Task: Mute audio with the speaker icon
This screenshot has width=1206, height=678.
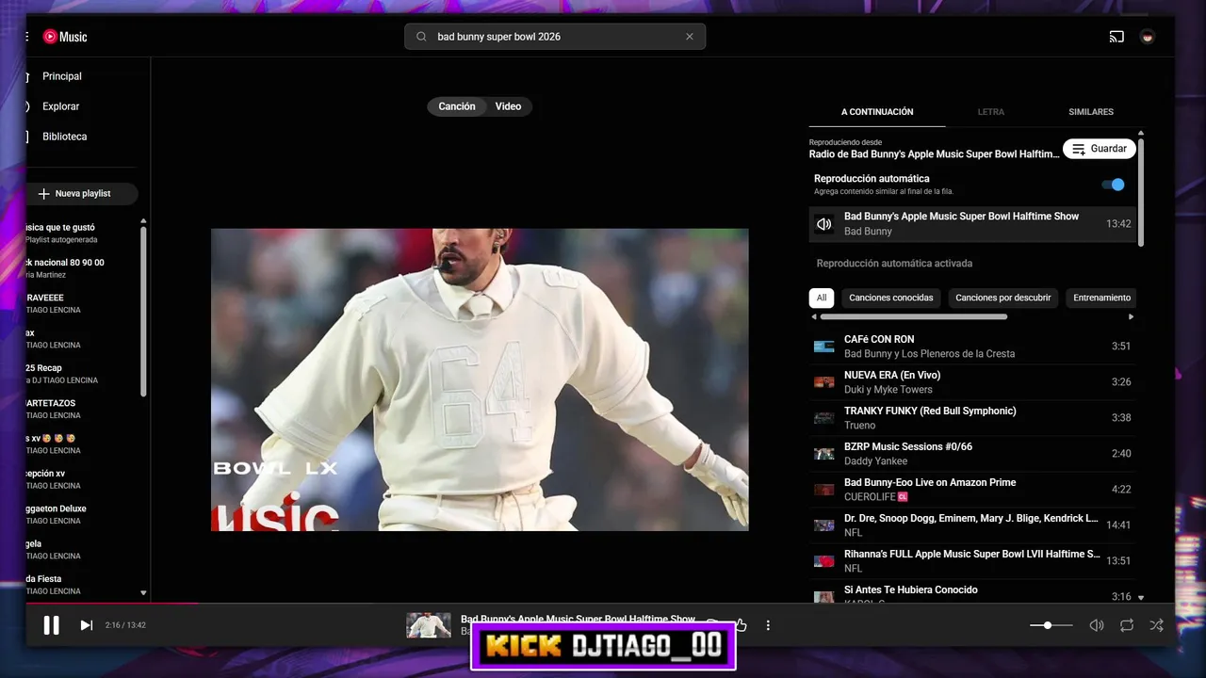Action: coord(1097,625)
